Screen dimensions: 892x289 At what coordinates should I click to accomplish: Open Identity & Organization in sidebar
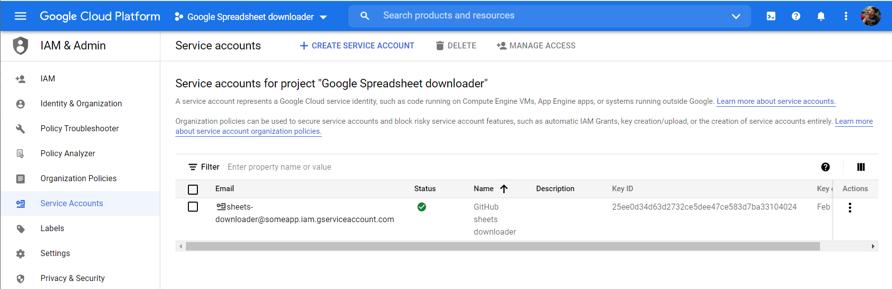click(80, 104)
